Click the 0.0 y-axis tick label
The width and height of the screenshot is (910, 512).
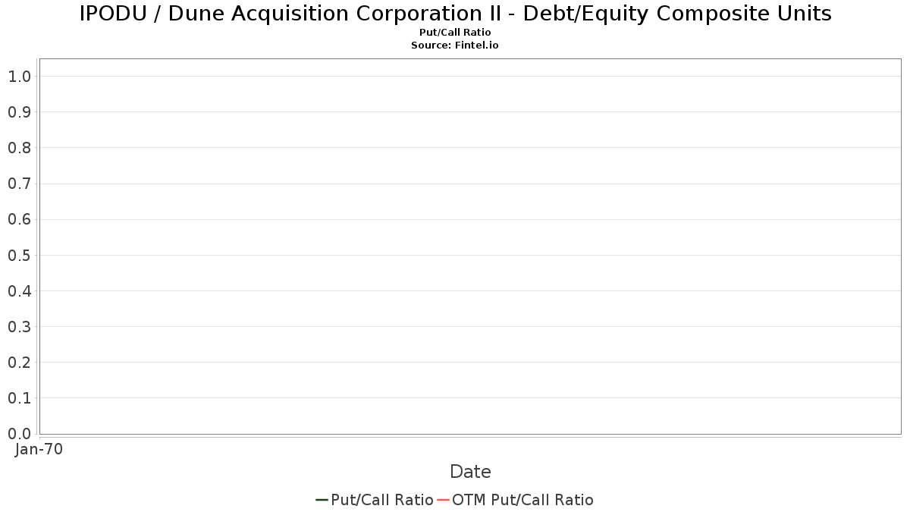pyautogui.click(x=19, y=434)
